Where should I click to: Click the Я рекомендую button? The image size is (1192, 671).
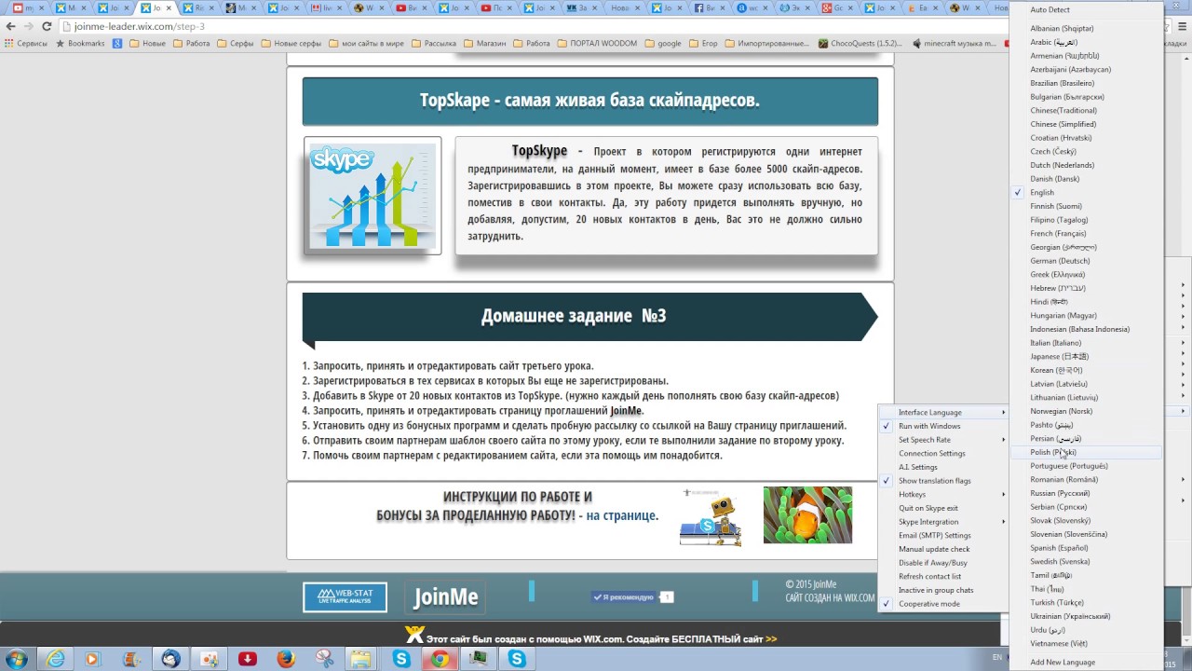coord(625,597)
